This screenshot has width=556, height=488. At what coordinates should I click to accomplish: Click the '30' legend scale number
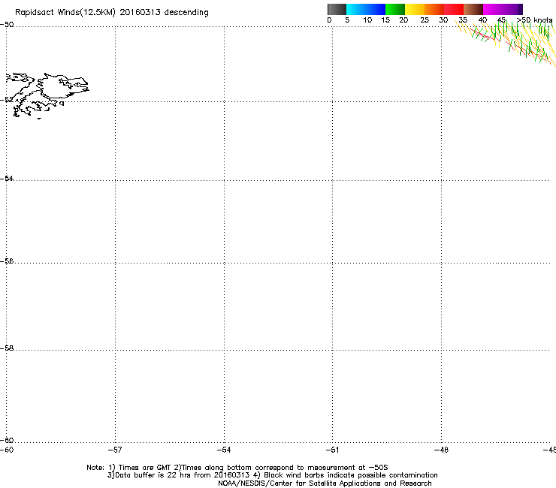[443, 20]
